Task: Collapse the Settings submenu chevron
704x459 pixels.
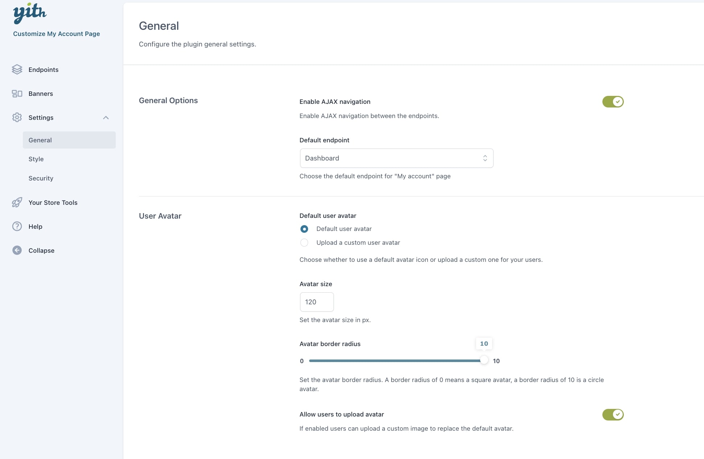Action: [x=106, y=118]
